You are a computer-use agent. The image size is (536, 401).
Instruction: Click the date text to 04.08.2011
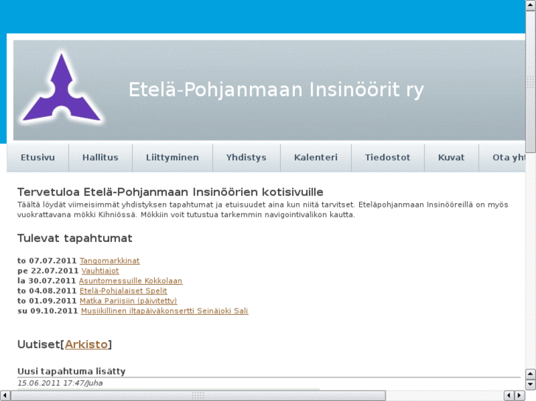(47, 291)
